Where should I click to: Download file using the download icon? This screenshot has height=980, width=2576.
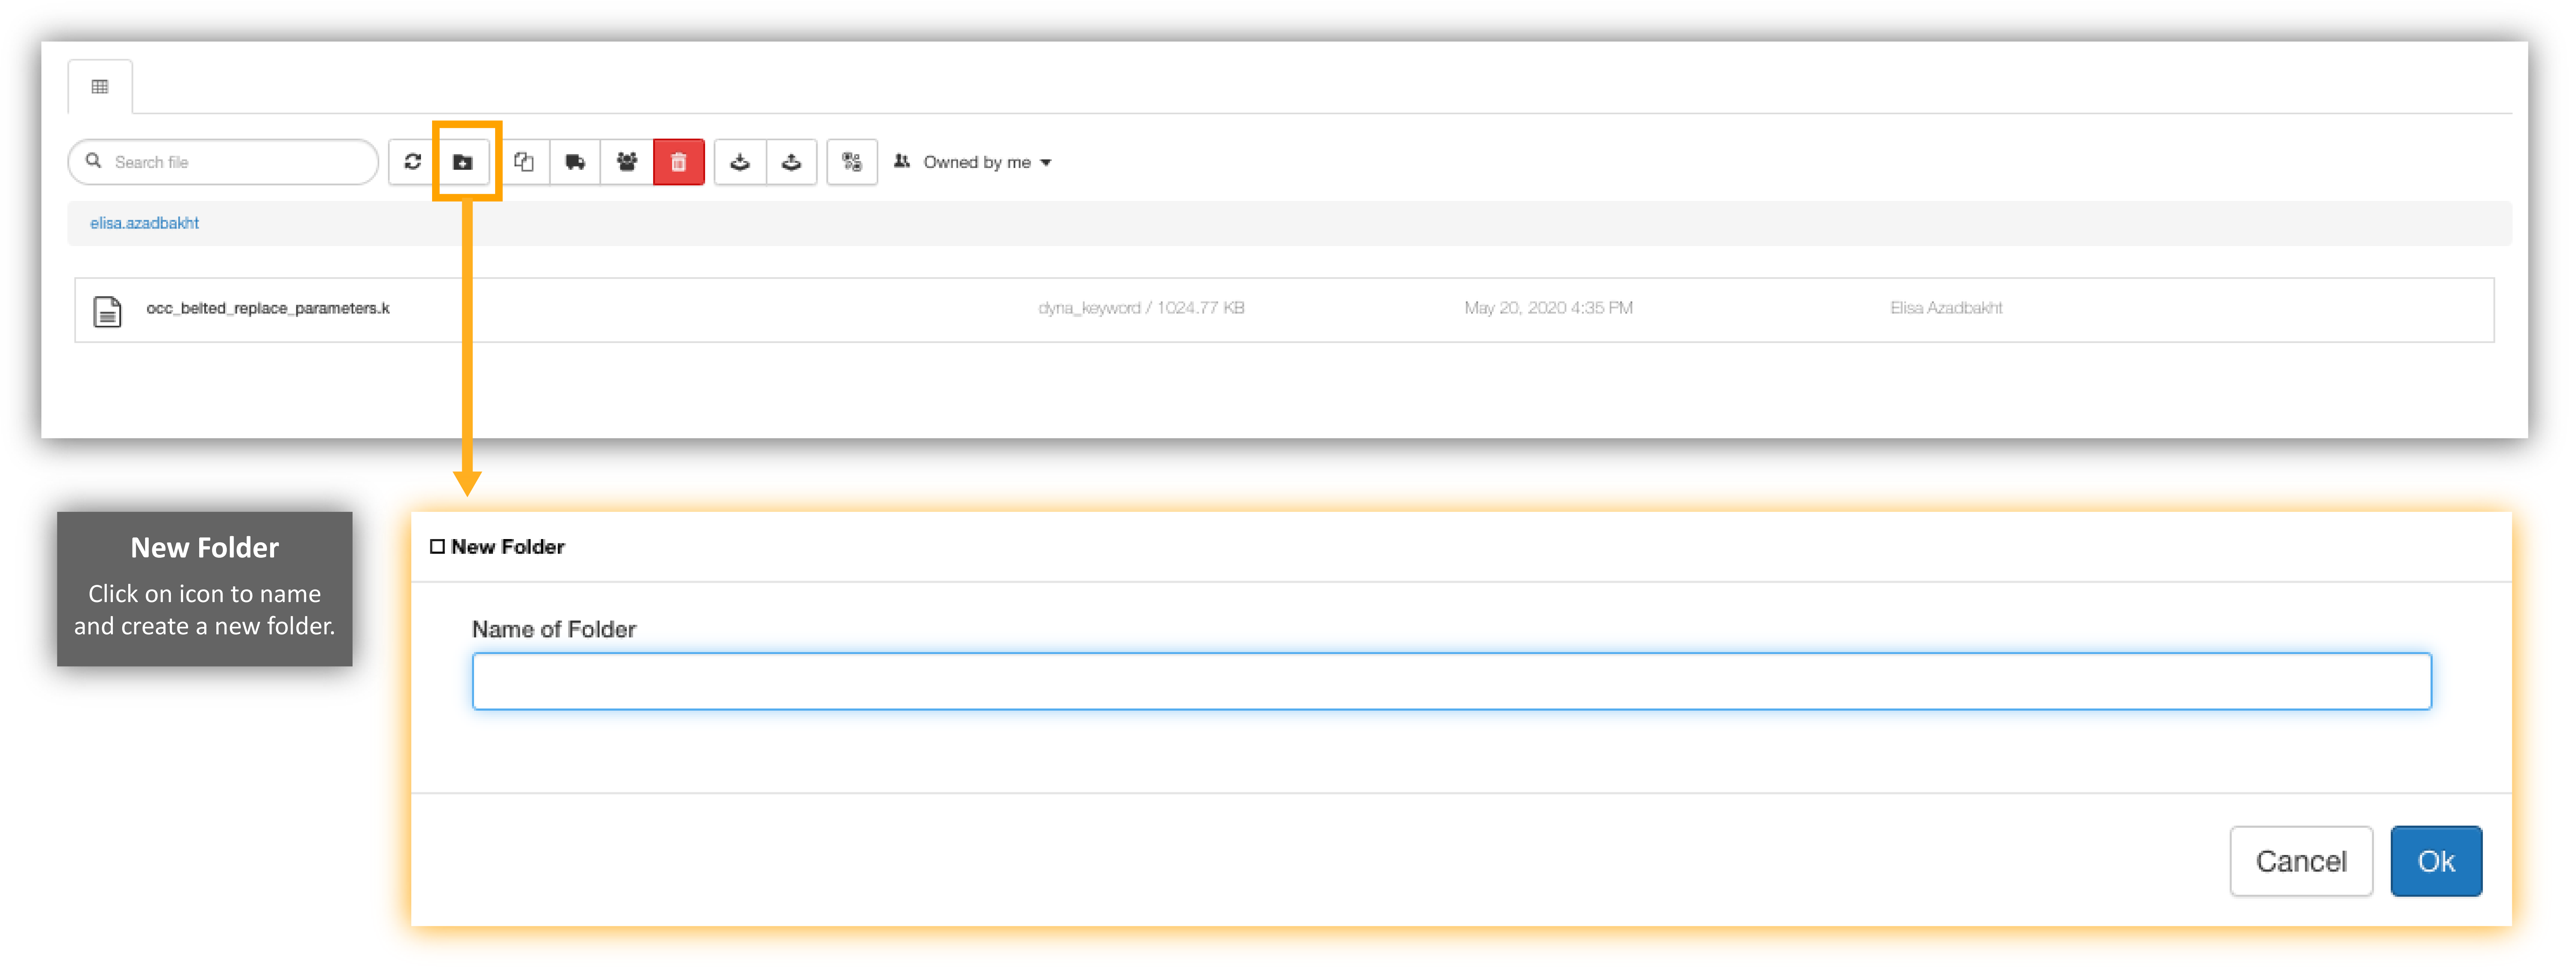click(740, 162)
